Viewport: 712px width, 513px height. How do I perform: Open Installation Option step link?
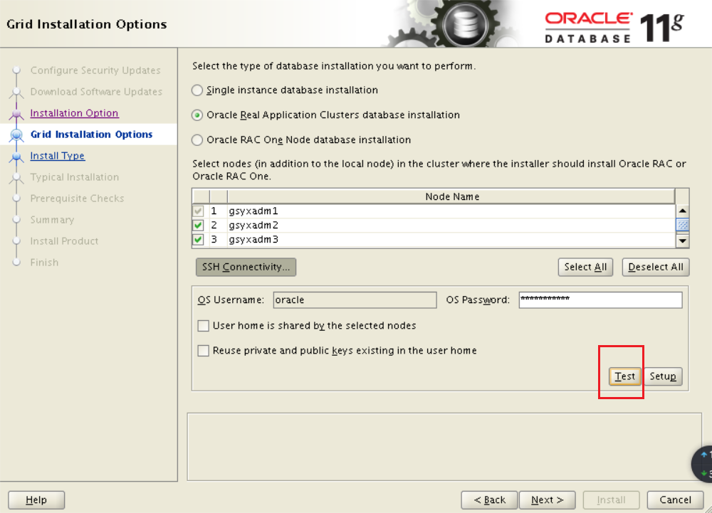pyautogui.click(x=75, y=113)
